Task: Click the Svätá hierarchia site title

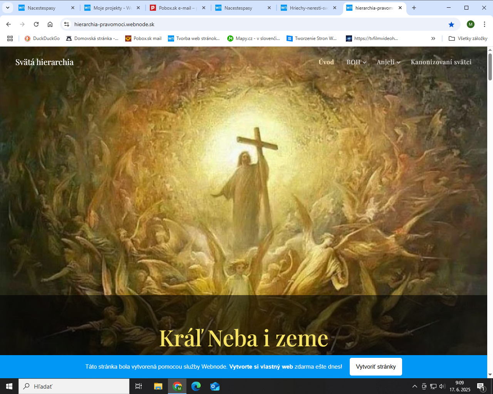Action: [44, 62]
